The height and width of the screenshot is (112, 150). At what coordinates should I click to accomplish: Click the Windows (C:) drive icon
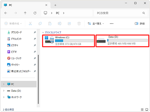[49, 40]
